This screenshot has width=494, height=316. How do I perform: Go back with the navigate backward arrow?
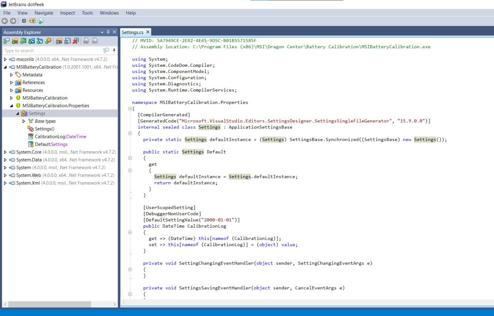(x=5, y=21)
